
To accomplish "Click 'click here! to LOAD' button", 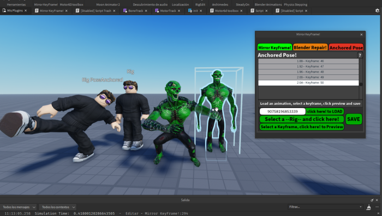I will [325, 111].
